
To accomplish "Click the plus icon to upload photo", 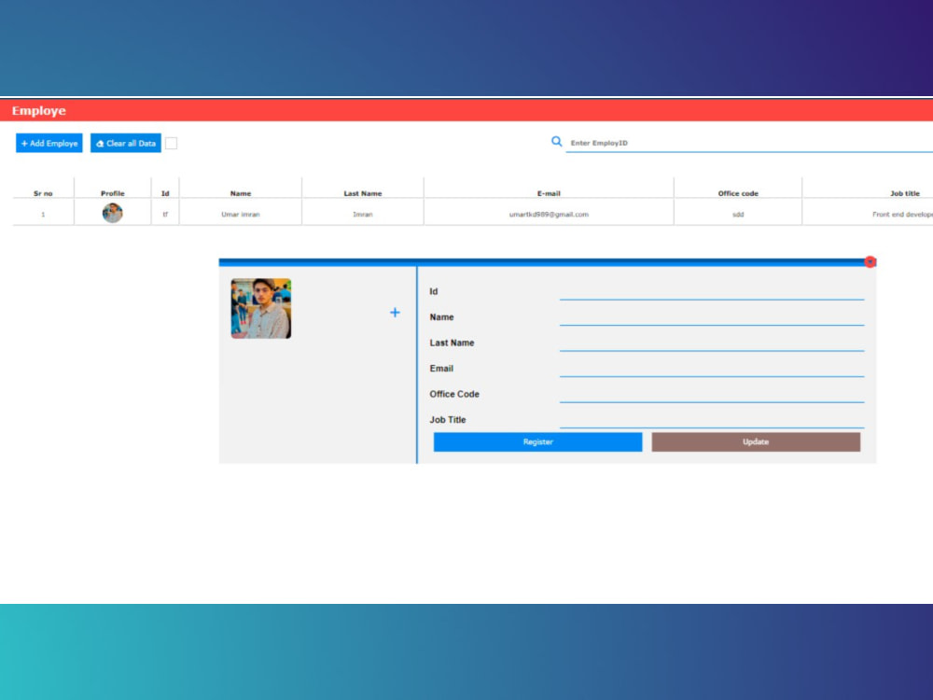I will pos(395,313).
